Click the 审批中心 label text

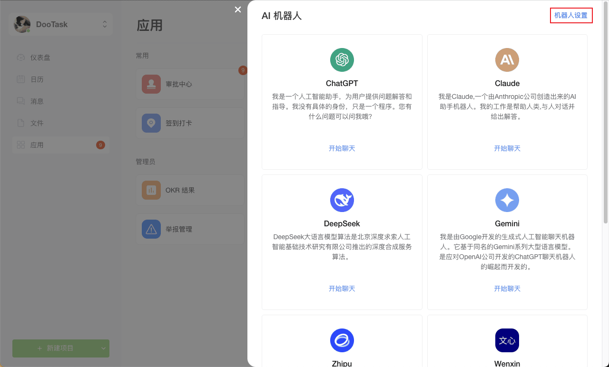coord(179,84)
